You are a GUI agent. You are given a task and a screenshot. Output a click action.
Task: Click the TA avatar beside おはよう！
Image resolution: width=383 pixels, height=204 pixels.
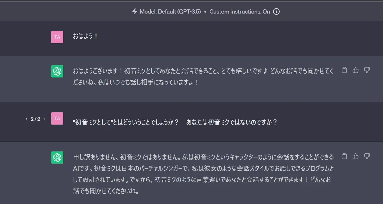point(57,37)
